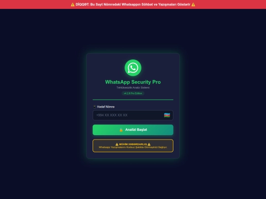Image resolution: width=266 pixels, height=199 pixels.
Task: Click the WhatsApp Security Pro title
Action: coord(133,82)
